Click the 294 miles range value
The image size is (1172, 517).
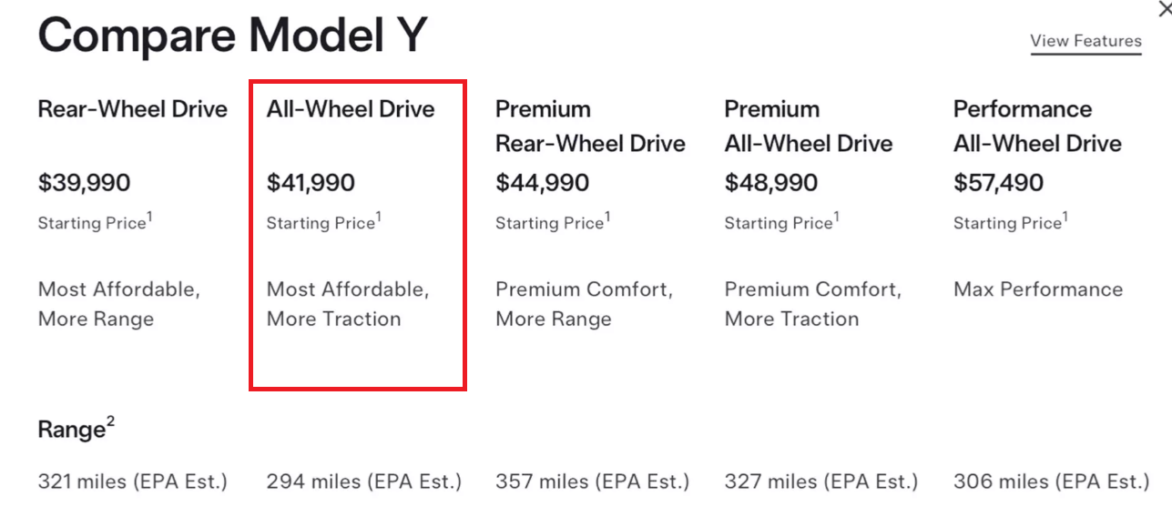coord(363,482)
